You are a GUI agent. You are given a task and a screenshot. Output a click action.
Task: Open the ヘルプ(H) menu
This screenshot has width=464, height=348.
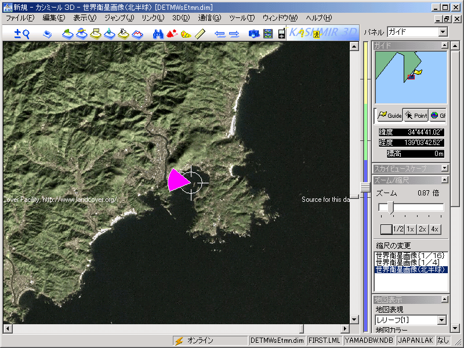coord(318,18)
